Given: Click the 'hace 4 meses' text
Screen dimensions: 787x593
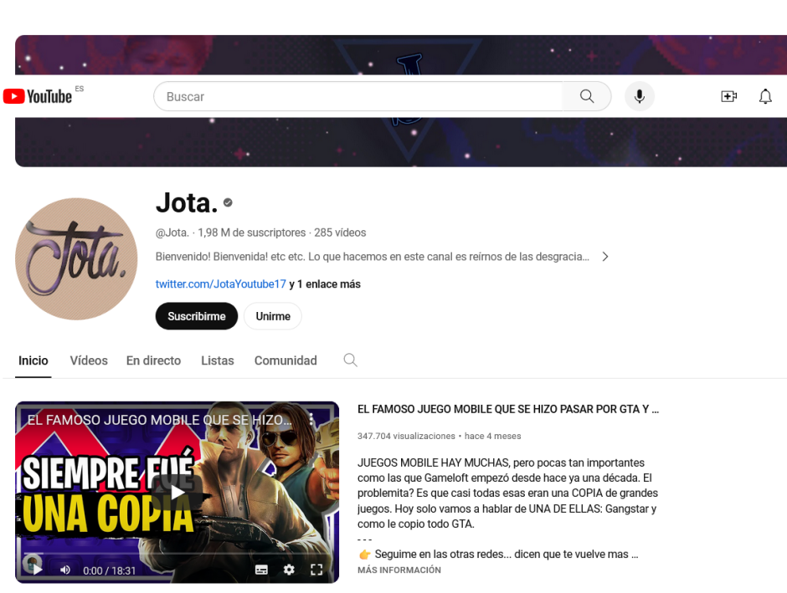Looking at the screenshot, I should [x=493, y=436].
